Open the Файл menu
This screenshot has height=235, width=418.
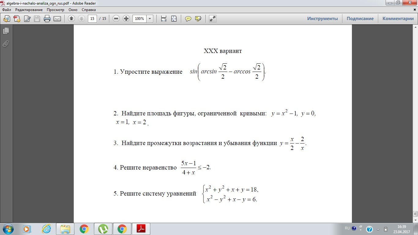click(x=6, y=10)
